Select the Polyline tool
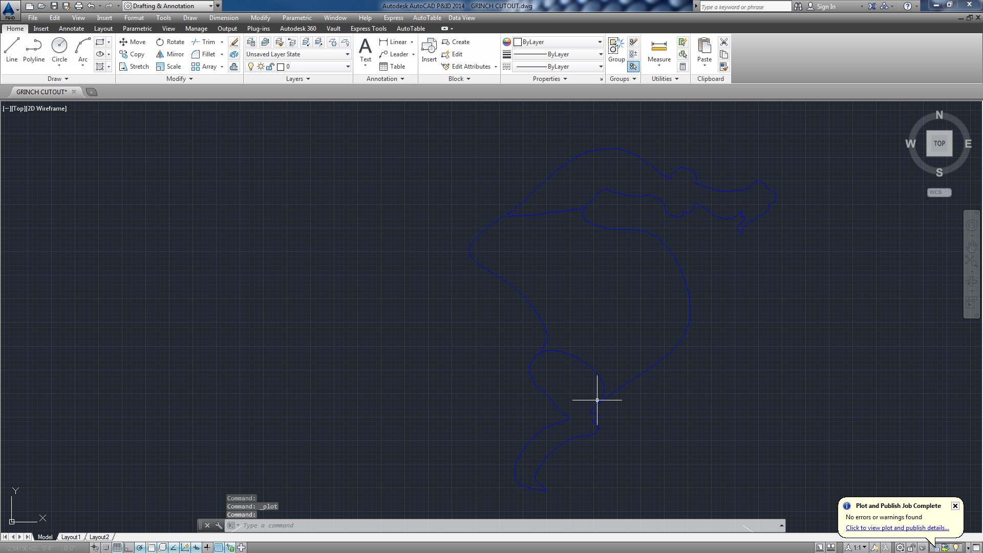The width and height of the screenshot is (983, 553). click(34, 50)
